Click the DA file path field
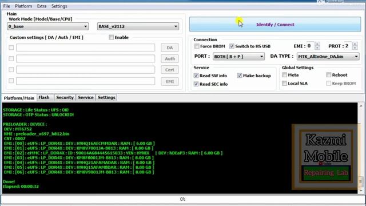The width and height of the screenshot is (366, 206). 85,47
